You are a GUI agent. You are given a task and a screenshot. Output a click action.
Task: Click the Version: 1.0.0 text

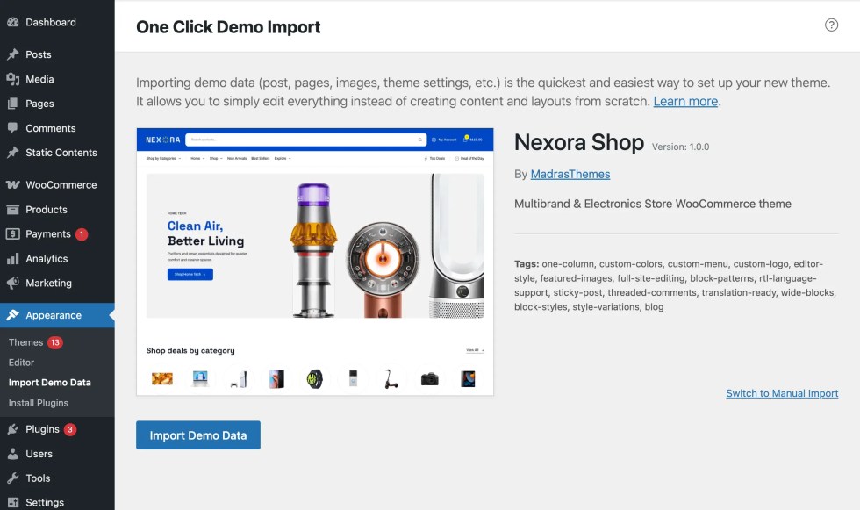tap(680, 147)
